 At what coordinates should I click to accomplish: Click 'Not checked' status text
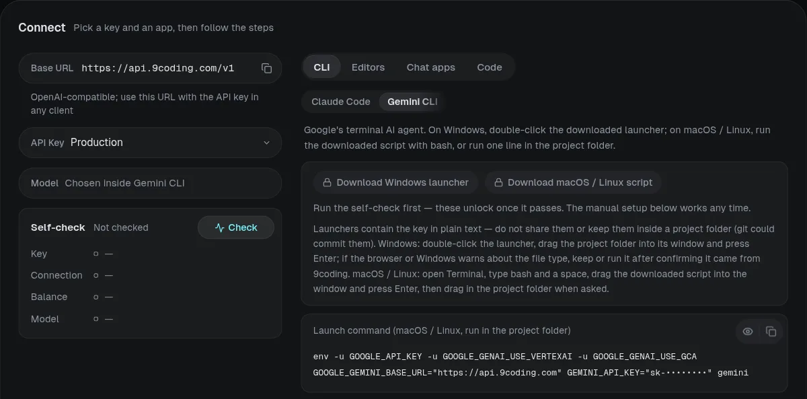[121, 227]
